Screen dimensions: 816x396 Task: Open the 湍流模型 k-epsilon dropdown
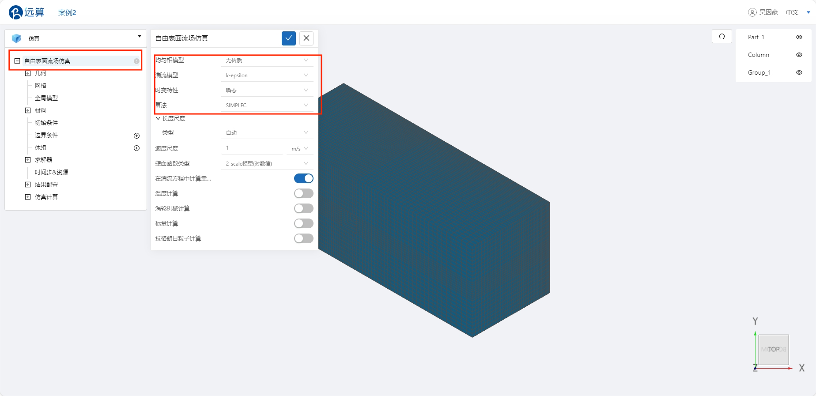click(x=267, y=75)
